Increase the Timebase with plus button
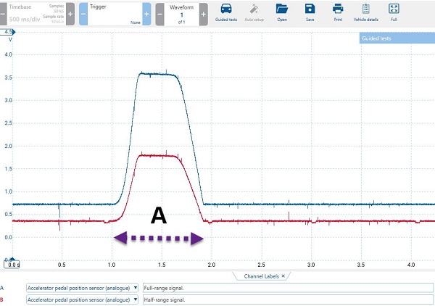 (x=70, y=14)
